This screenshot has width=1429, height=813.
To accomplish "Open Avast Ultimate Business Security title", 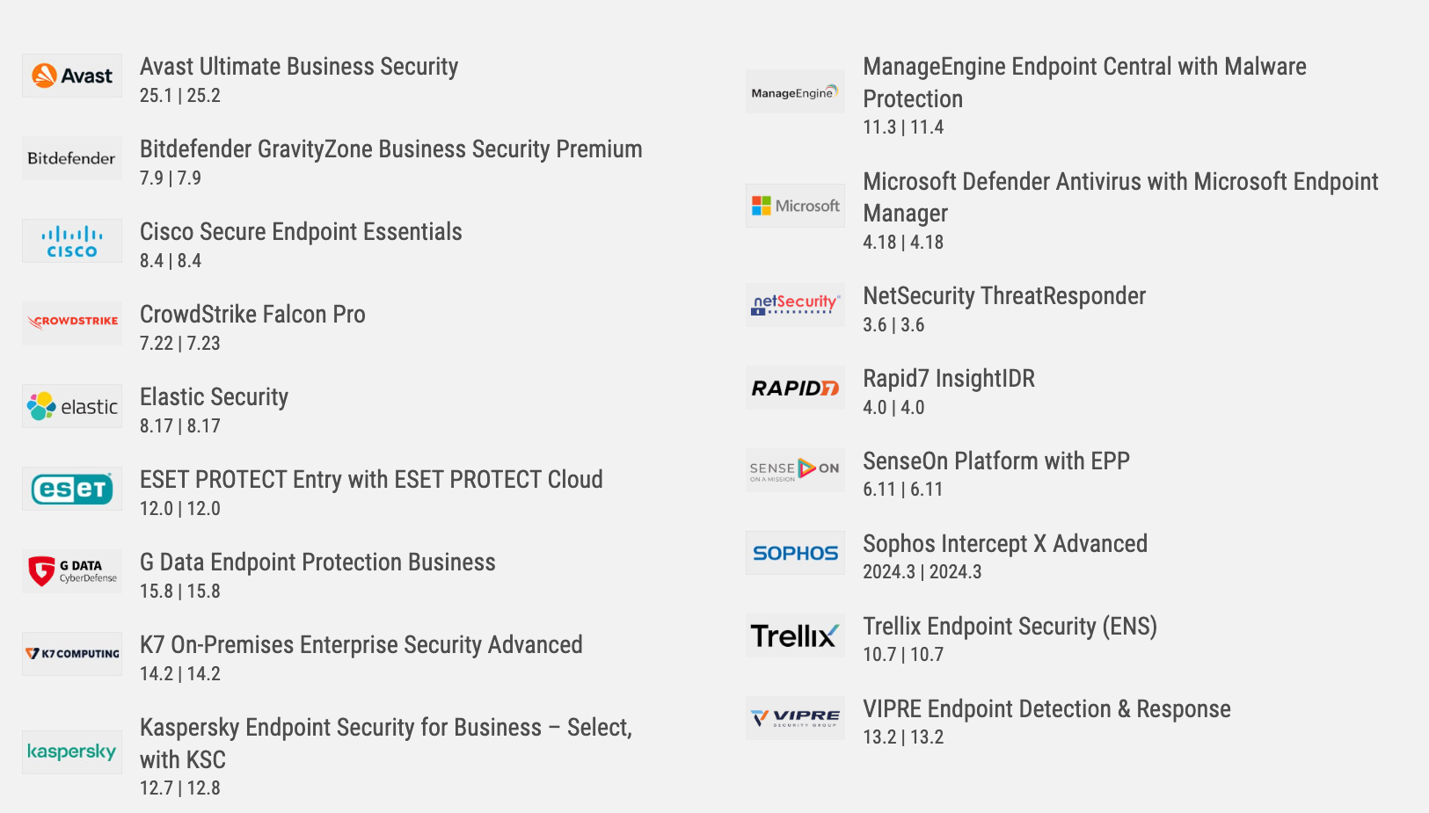I will [299, 67].
